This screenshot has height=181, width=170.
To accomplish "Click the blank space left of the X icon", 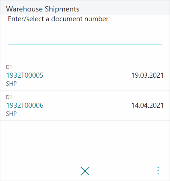I will [40, 171].
